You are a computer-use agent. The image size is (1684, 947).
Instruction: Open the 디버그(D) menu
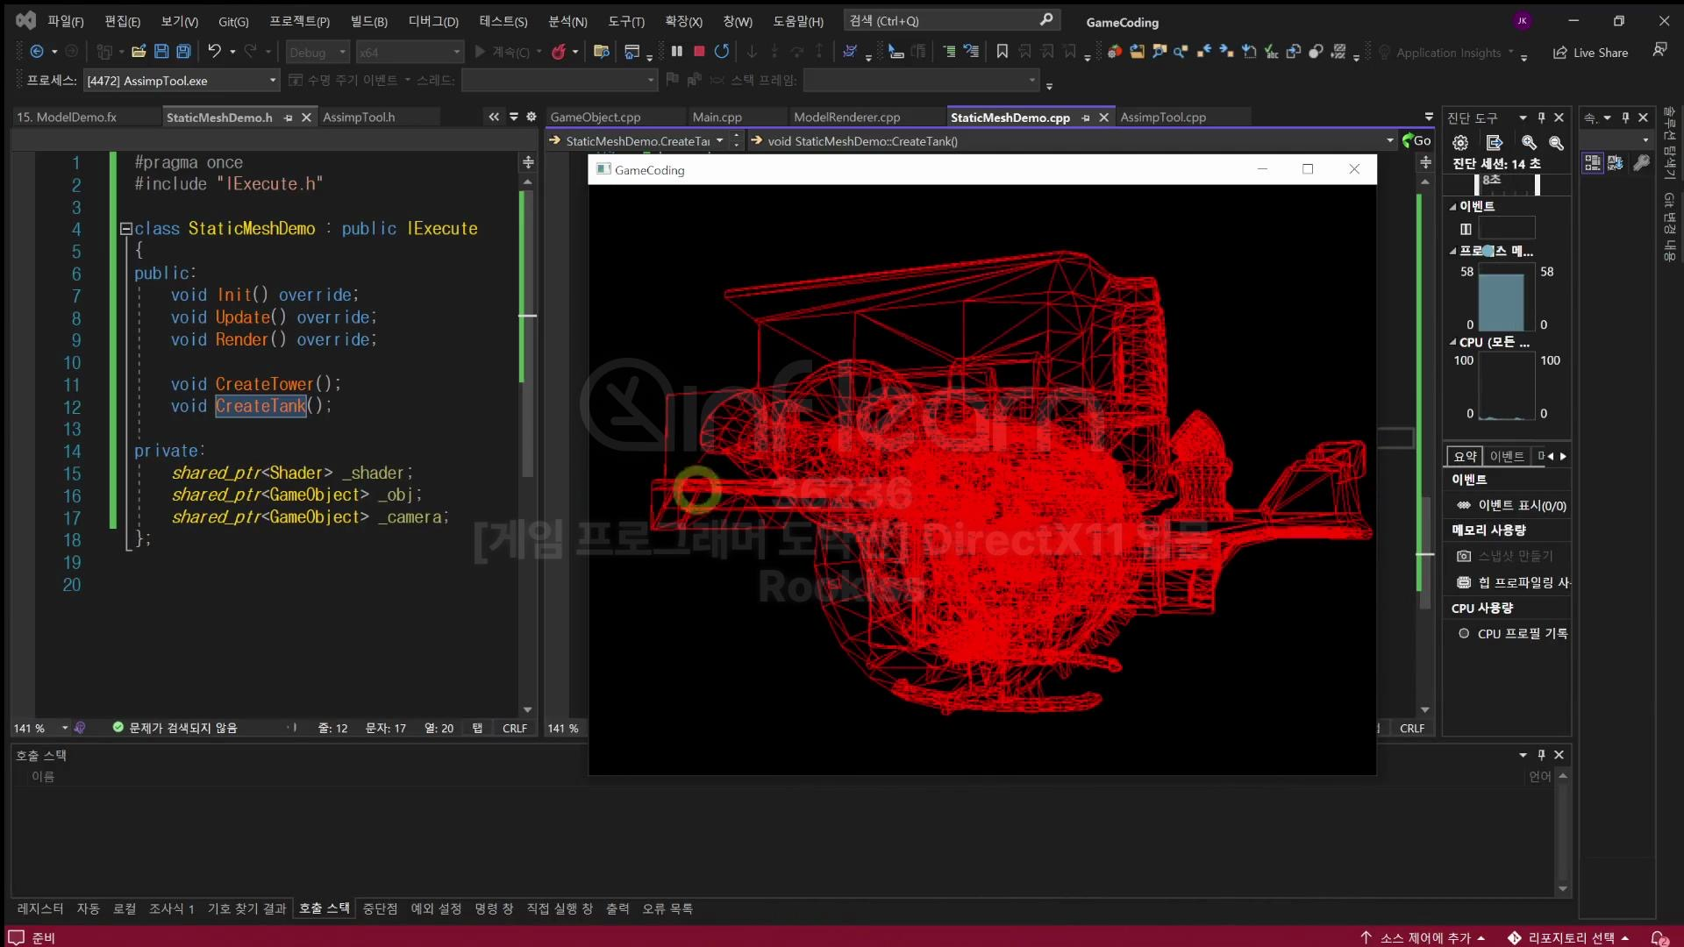pos(432,21)
